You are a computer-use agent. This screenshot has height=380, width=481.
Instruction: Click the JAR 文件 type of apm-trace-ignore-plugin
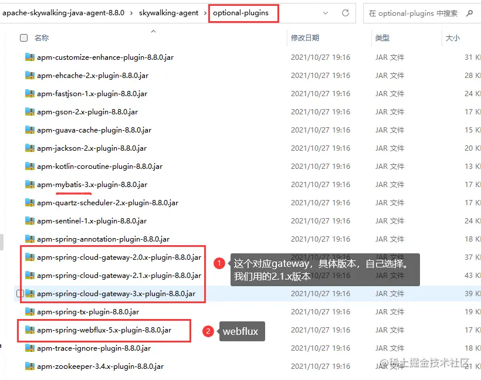click(x=389, y=348)
